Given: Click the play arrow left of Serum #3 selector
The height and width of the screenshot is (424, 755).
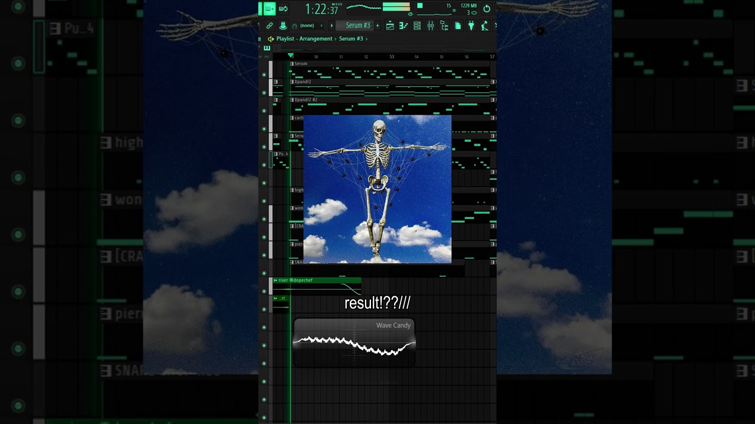Looking at the screenshot, I should (331, 26).
